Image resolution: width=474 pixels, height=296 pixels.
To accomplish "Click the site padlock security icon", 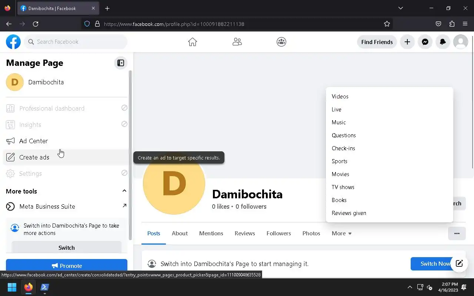I will pyautogui.click(x=97, y=24).
